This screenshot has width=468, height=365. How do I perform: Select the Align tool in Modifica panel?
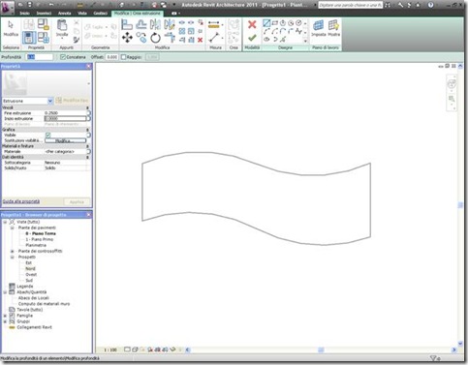127,24
